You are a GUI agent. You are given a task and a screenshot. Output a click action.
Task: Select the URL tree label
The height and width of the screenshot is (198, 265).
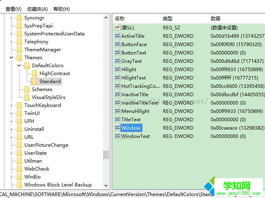pos(29,137)
